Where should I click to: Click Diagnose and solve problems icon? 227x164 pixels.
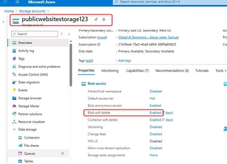click(14, 67)
